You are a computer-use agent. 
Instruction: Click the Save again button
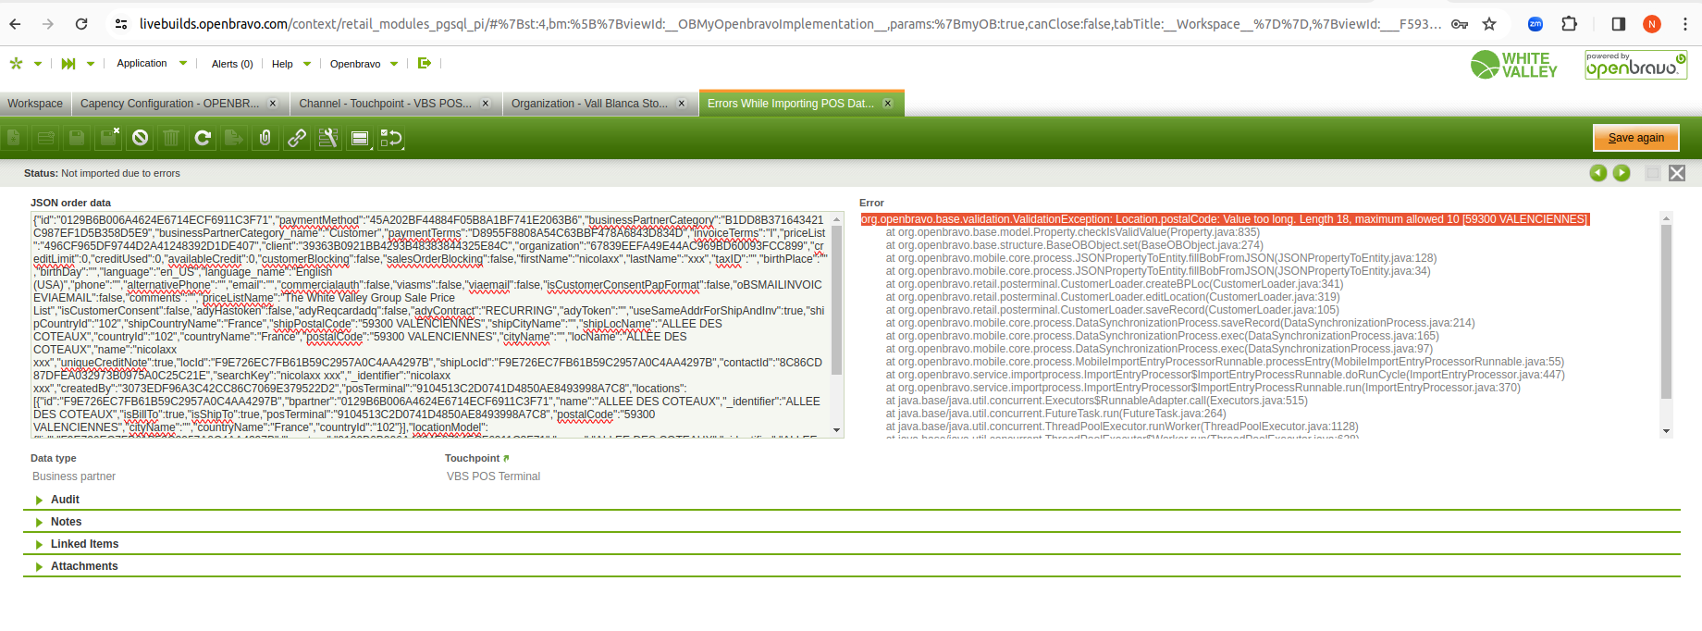point(1635,138)
